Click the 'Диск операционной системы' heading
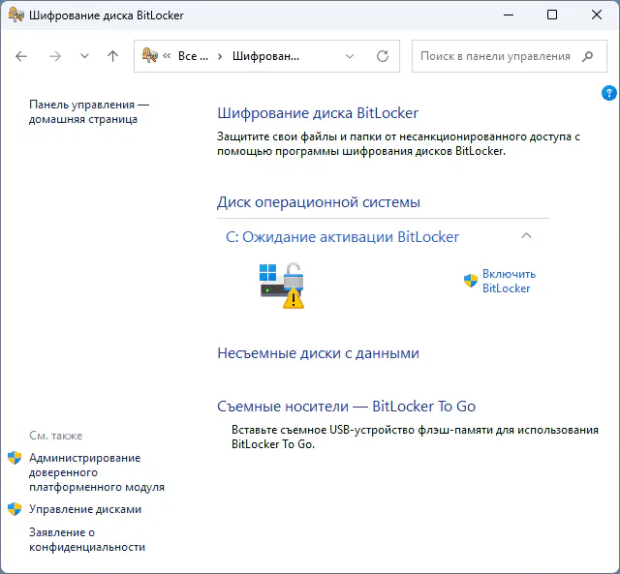This screenshot has height=574, width=620. pos(319,202)
